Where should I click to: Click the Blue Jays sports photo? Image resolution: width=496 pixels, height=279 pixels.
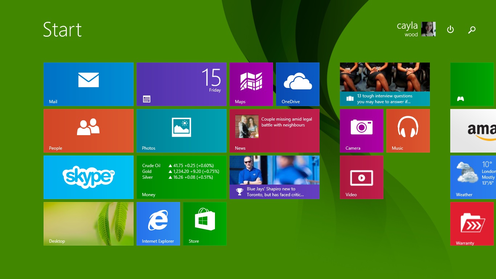click(275, 170)
